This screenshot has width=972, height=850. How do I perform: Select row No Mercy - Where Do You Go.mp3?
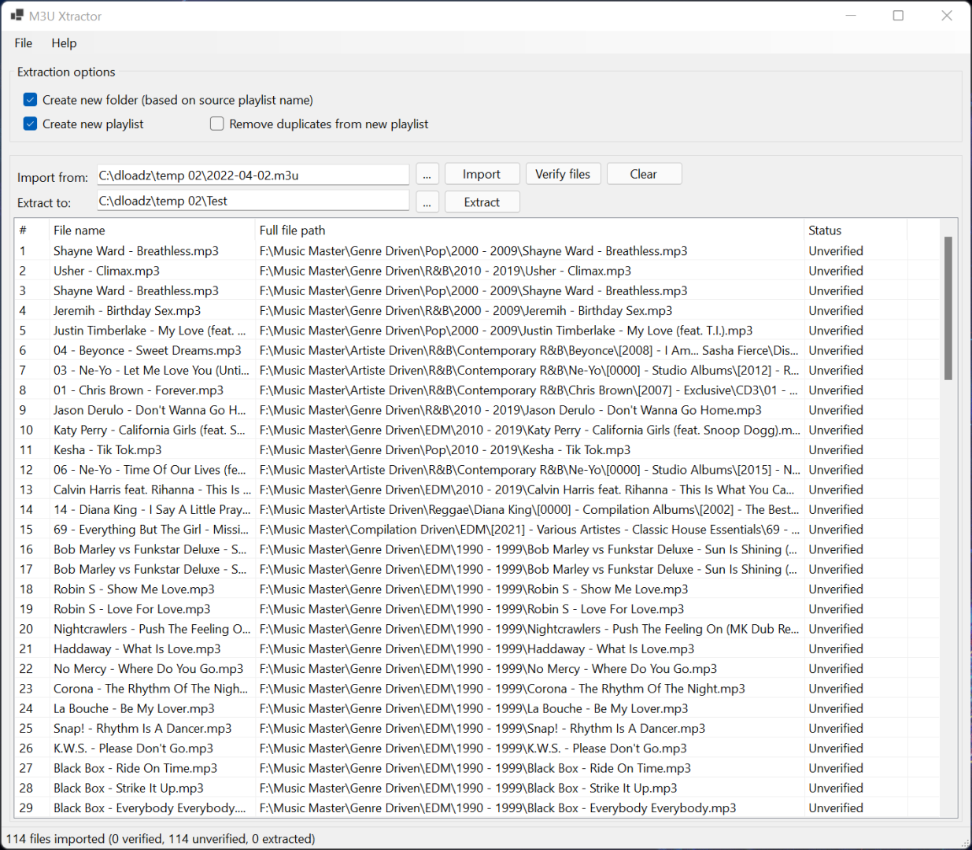pos(477,669)
